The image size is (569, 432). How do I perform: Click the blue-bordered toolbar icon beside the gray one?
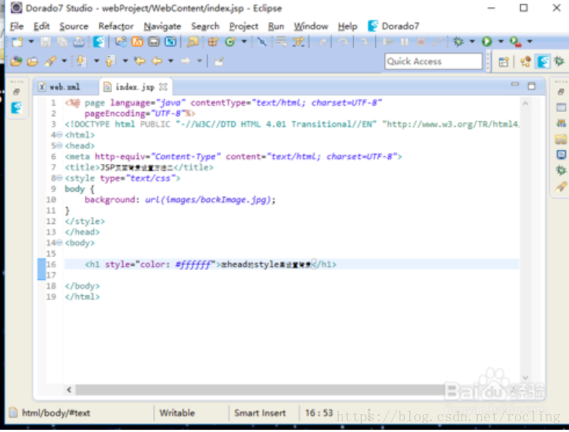pyautogui.click(x=170, y=42)
